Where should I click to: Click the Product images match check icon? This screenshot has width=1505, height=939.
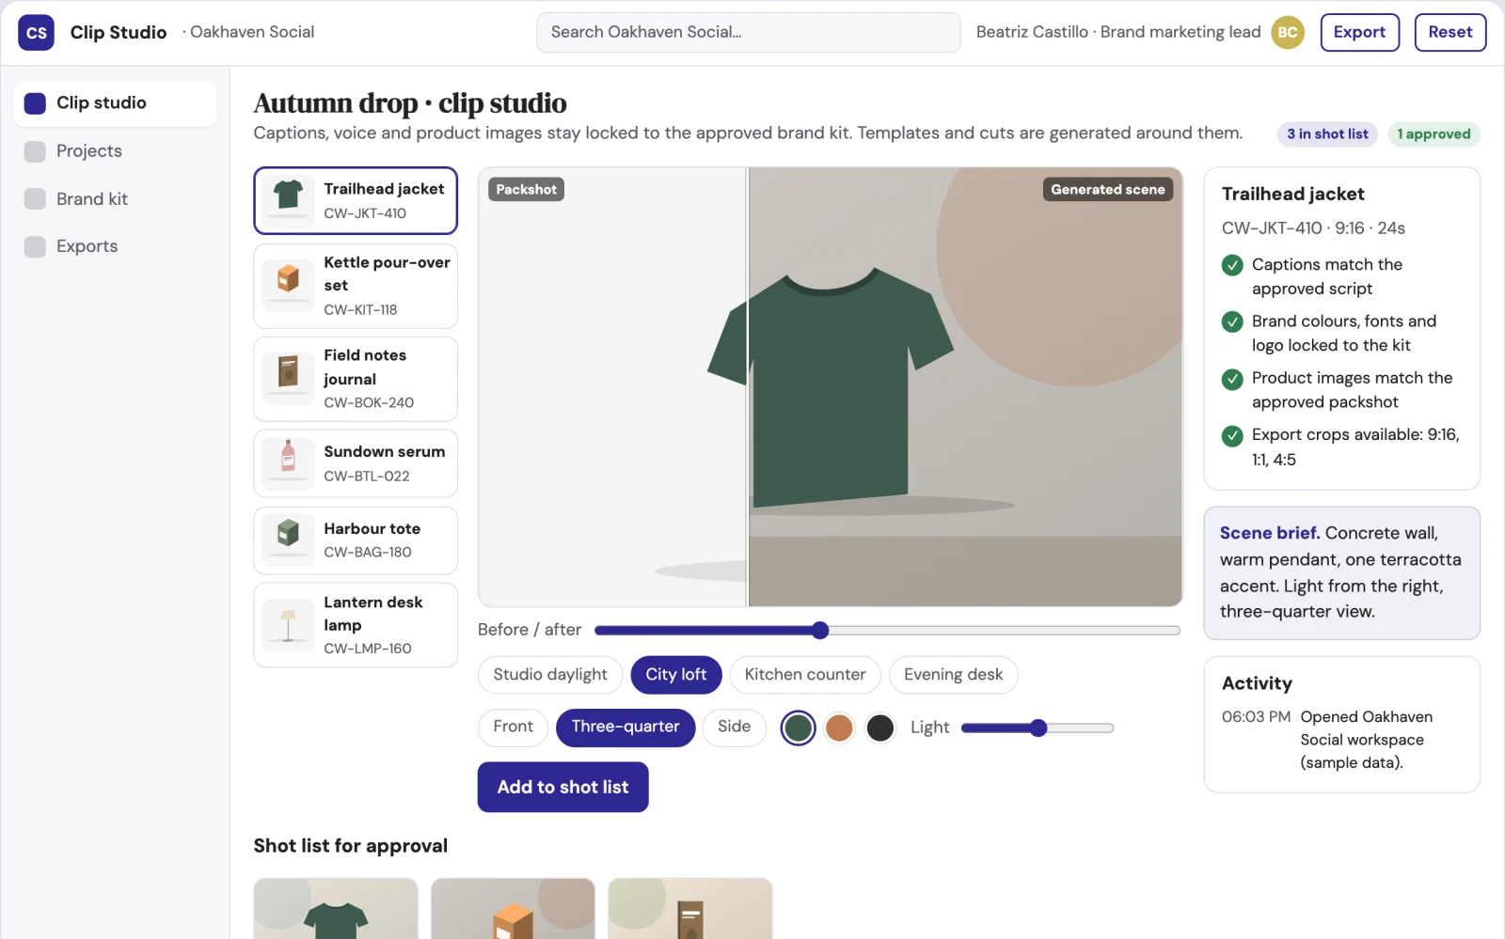1232,379
